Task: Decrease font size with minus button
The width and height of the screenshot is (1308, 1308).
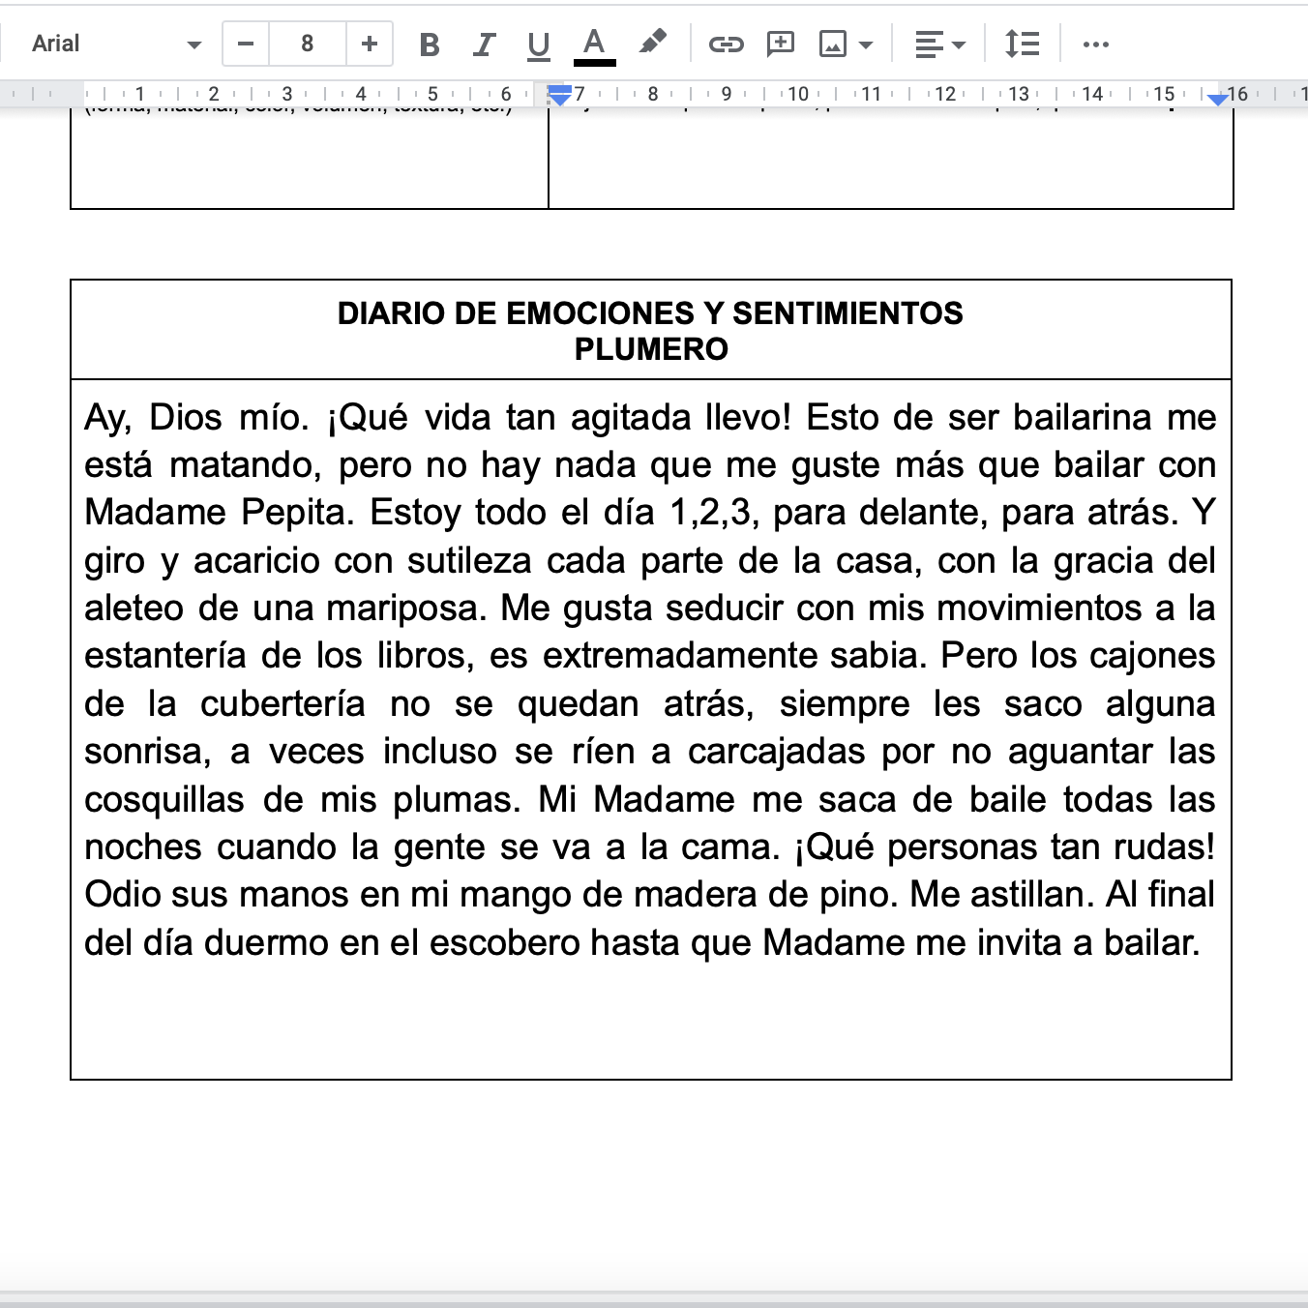Action: pos(246,44)
